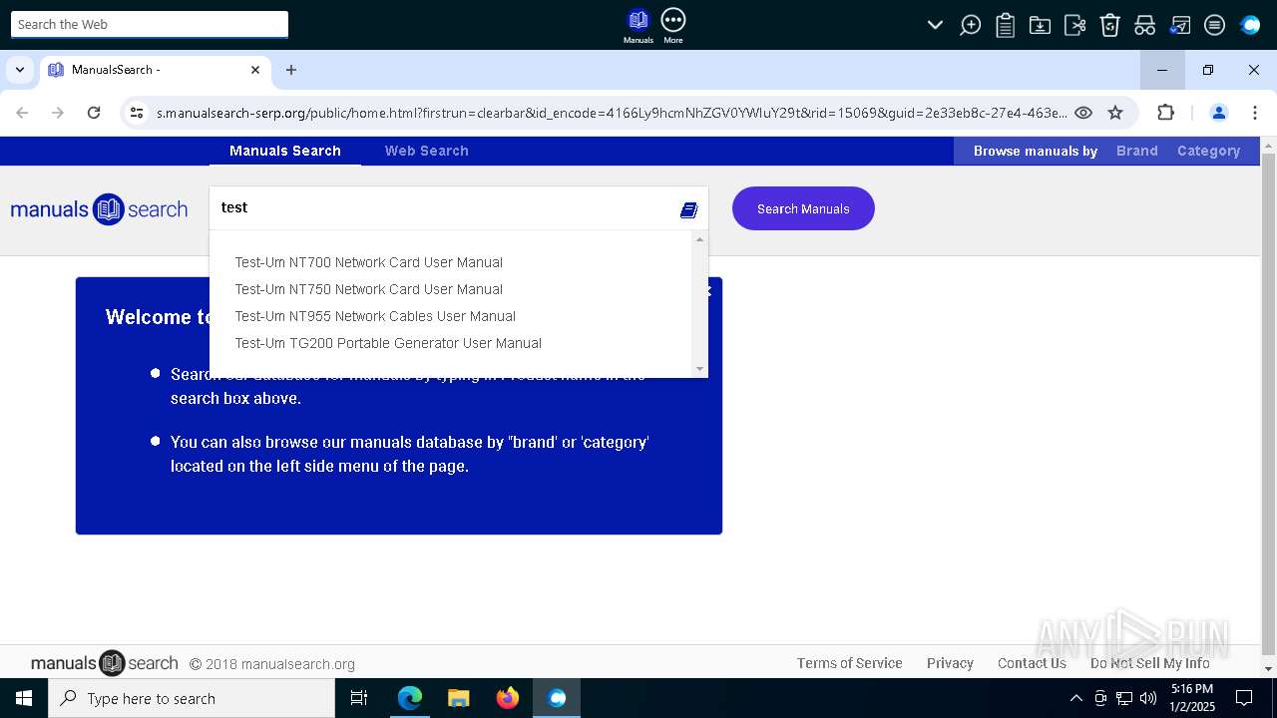
Task: Reload the current page
Action: 94,113
